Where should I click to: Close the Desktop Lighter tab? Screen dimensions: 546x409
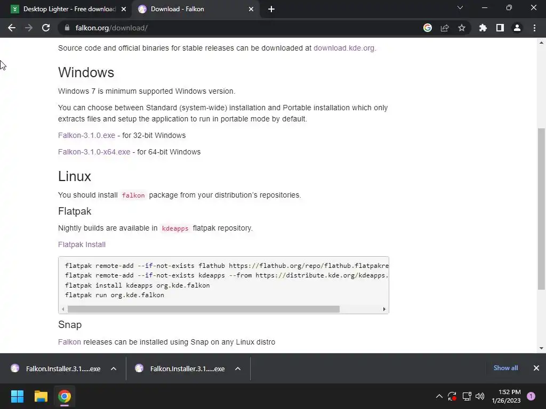point(124,9)
